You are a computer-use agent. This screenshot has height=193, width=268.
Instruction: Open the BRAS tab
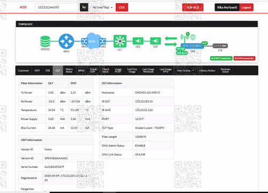click(x=81, y=71)
